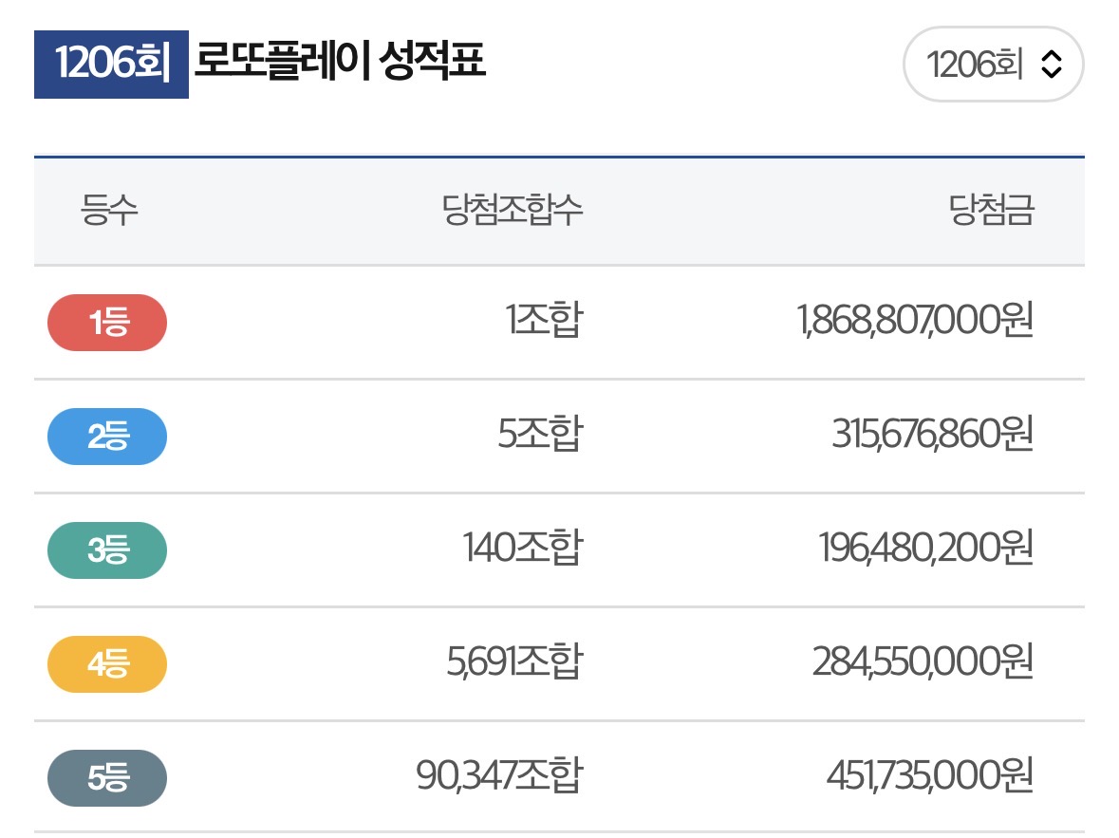Click the yellow 4등 rank badge

point(107,664)
